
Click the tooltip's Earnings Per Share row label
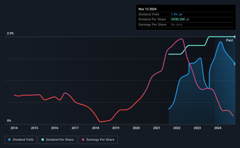tap(152, 24)
